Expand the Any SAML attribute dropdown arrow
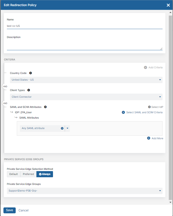Screen dimensions: 173x216 (67, 128)
